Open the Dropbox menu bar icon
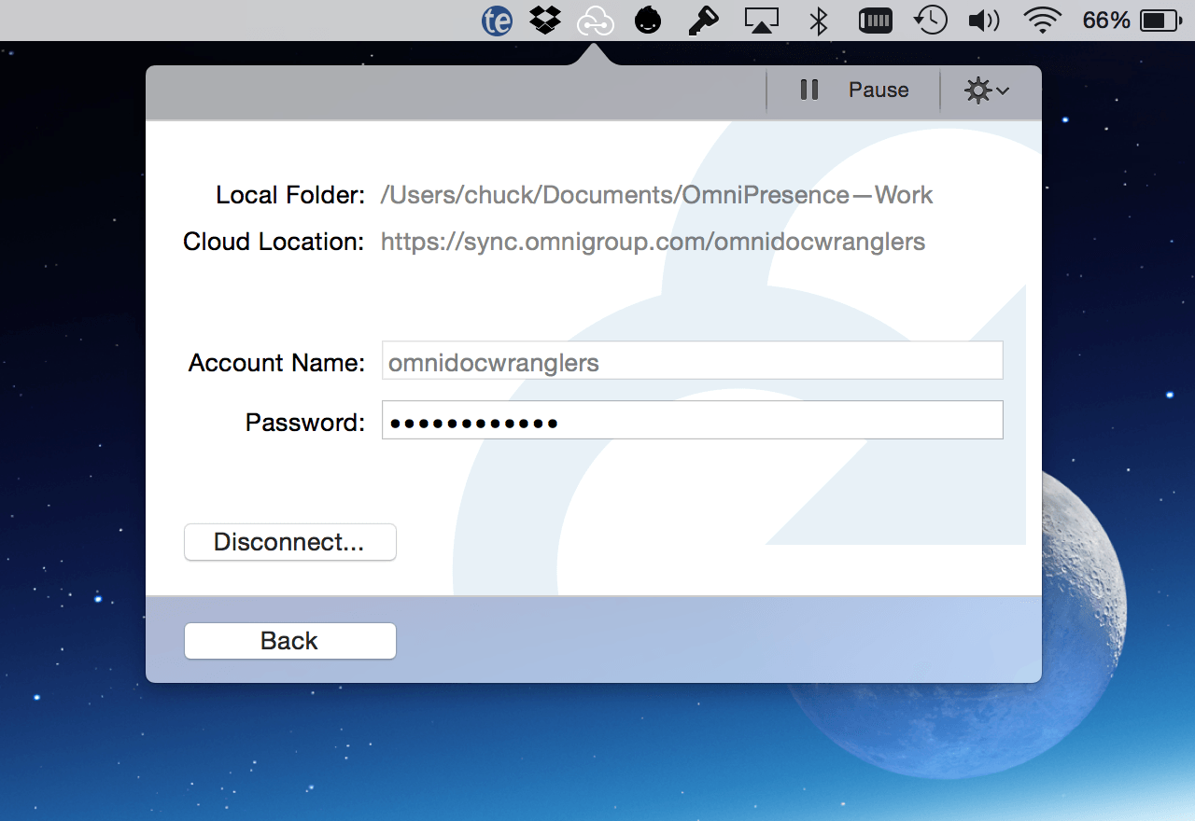The height and width of the screenshot is (821, 1195). tap(545, 20)
